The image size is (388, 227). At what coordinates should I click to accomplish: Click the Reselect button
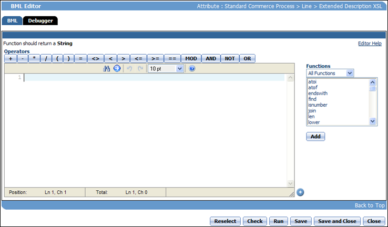225,221
